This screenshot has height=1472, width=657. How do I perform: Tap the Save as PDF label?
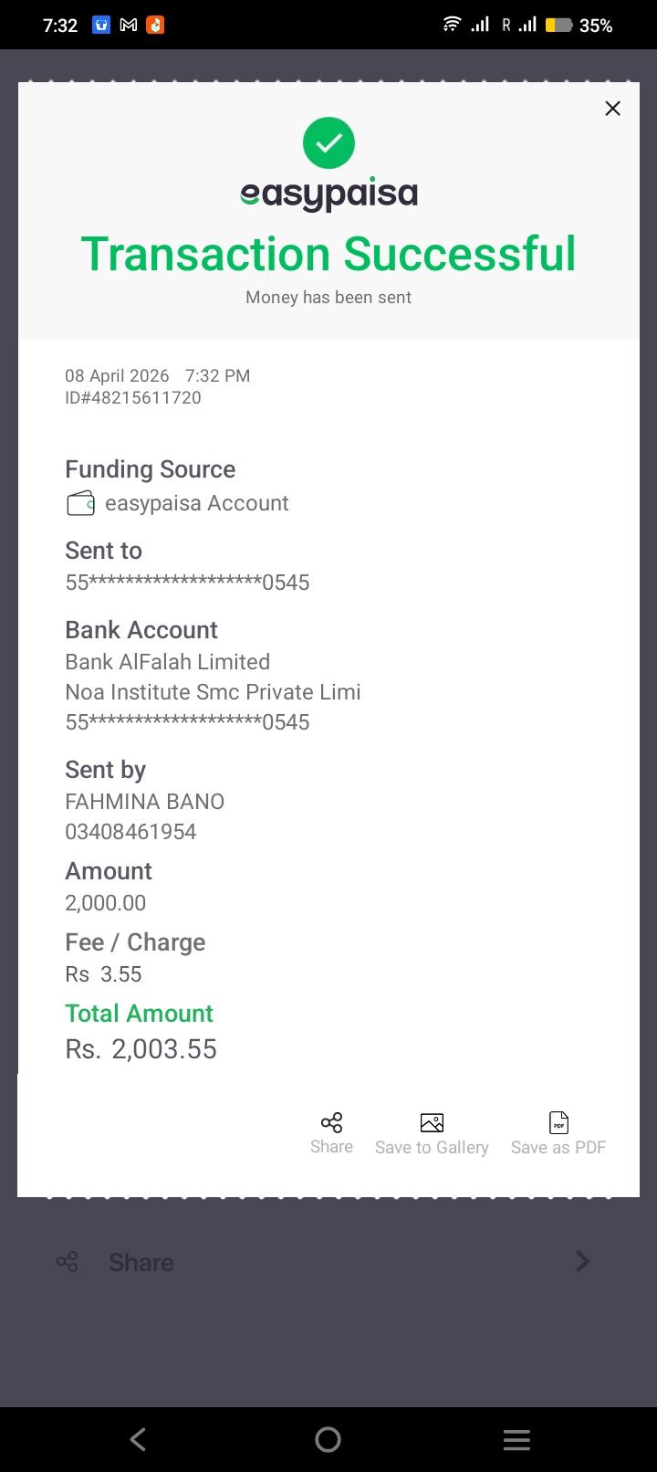pyautogui.click(x=558, y=1148)
